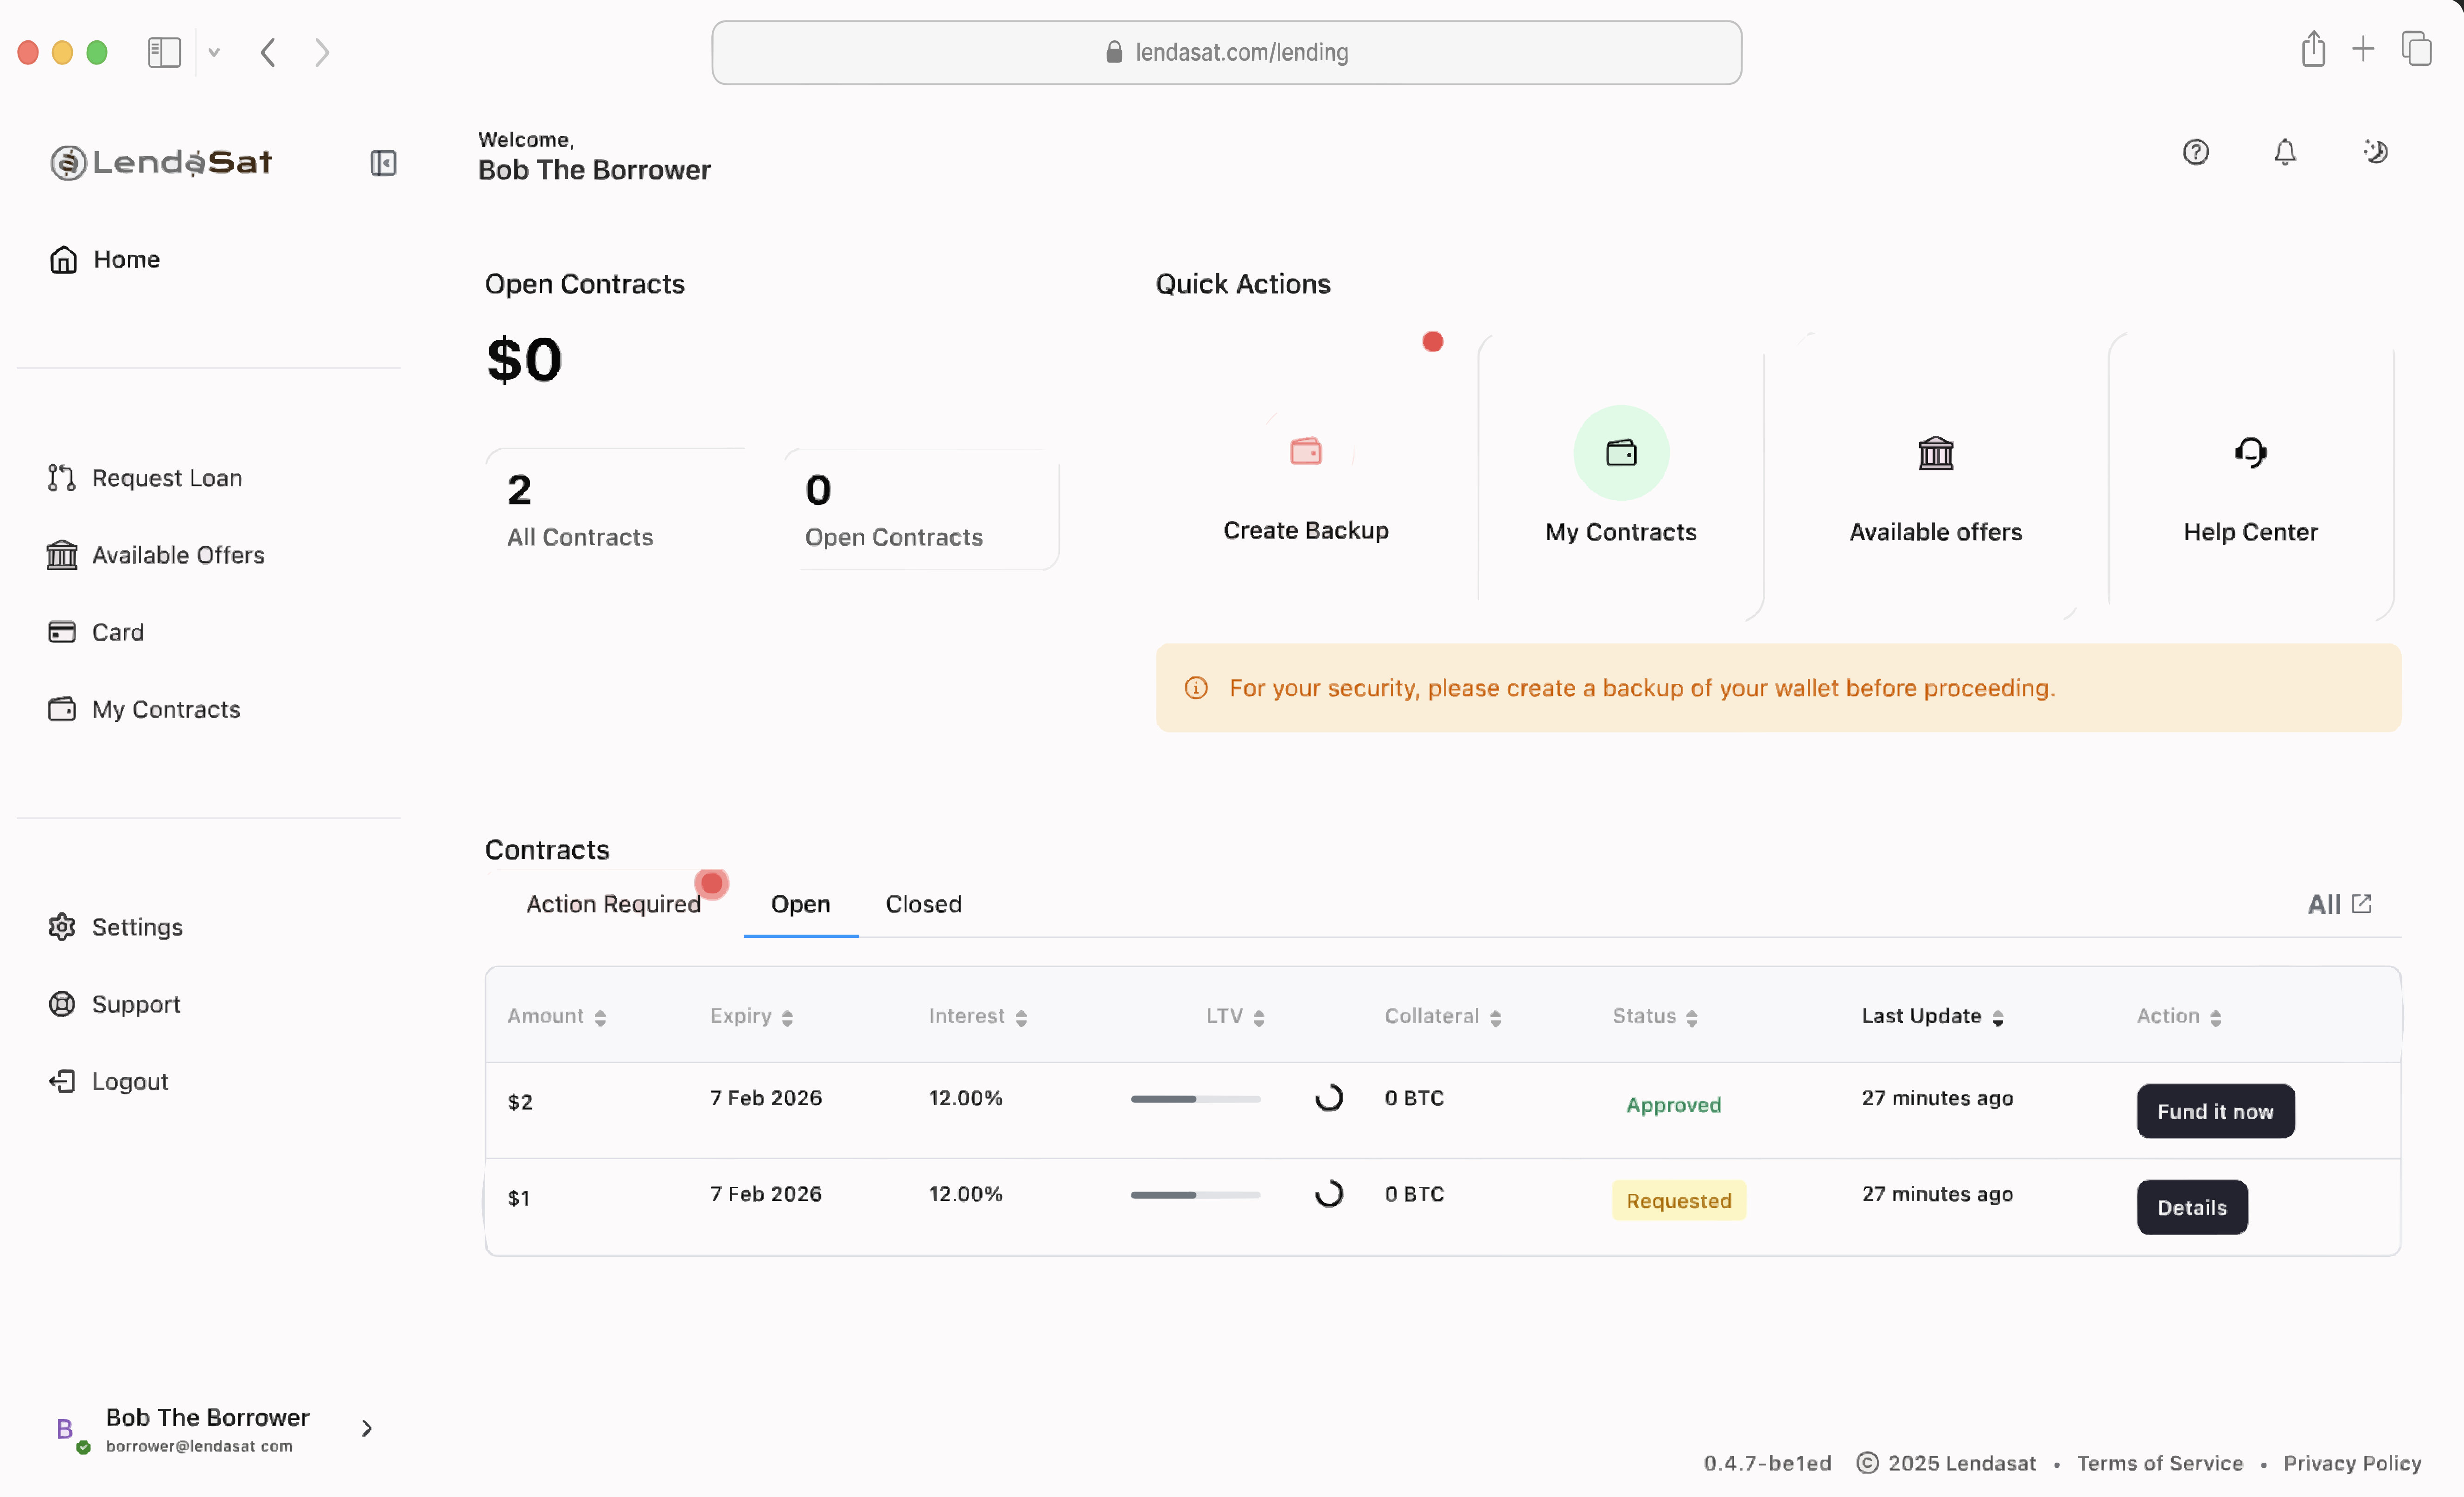Click Fund it now for the approved contract
Screen dimensions: 2464x1497
click(2215, 1111)
